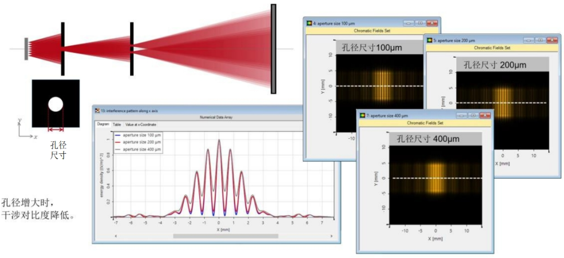
Task: Click the title icon of aperture size 200 µm window
Action: [429, 41]
